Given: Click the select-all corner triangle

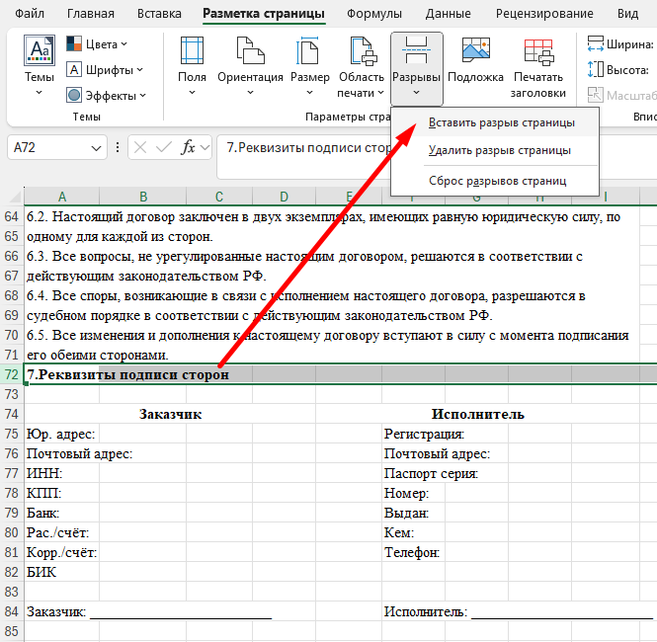Looking at the screenshot, I should [15, 196].
